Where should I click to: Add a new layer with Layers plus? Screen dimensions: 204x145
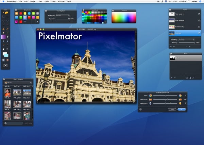coord(171,47)
